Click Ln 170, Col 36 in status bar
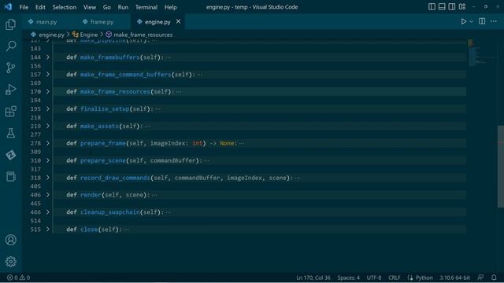Image resolution: width=504 pixels, height=283 pixels. click(313, 277)
